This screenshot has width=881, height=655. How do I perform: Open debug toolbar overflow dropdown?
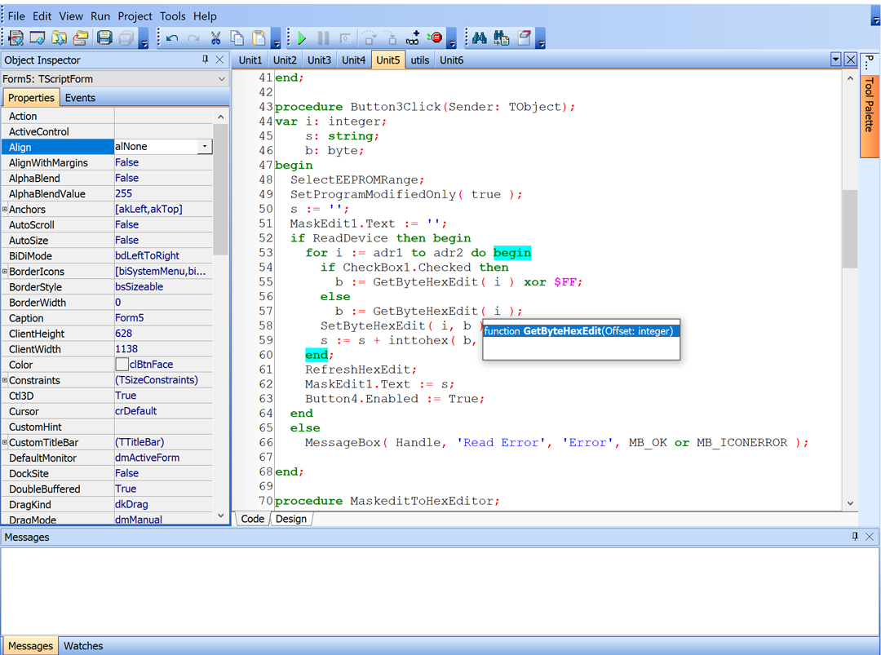[x=452, y=39]
